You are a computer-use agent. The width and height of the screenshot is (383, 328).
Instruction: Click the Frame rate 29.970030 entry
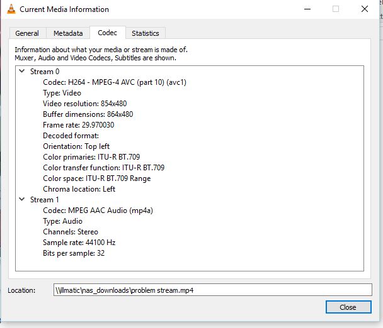coord(78,125)
